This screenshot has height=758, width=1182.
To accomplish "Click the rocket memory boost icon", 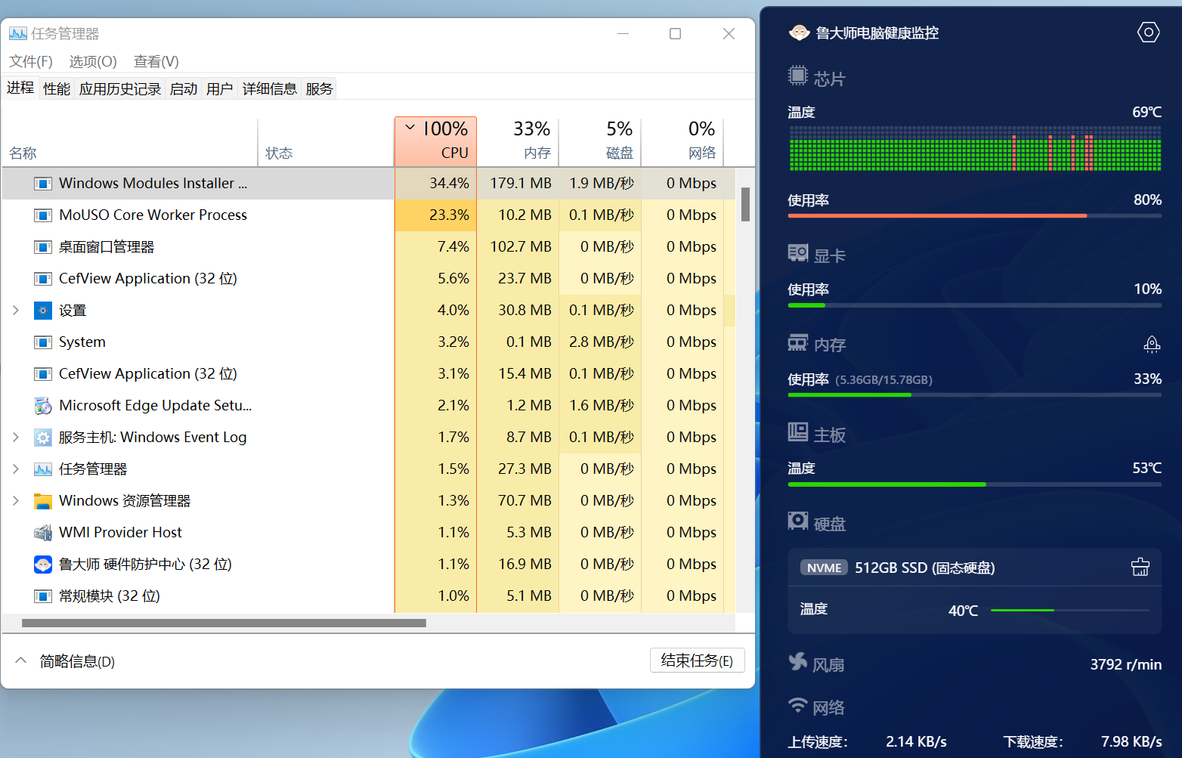I will pos(1152,345).
